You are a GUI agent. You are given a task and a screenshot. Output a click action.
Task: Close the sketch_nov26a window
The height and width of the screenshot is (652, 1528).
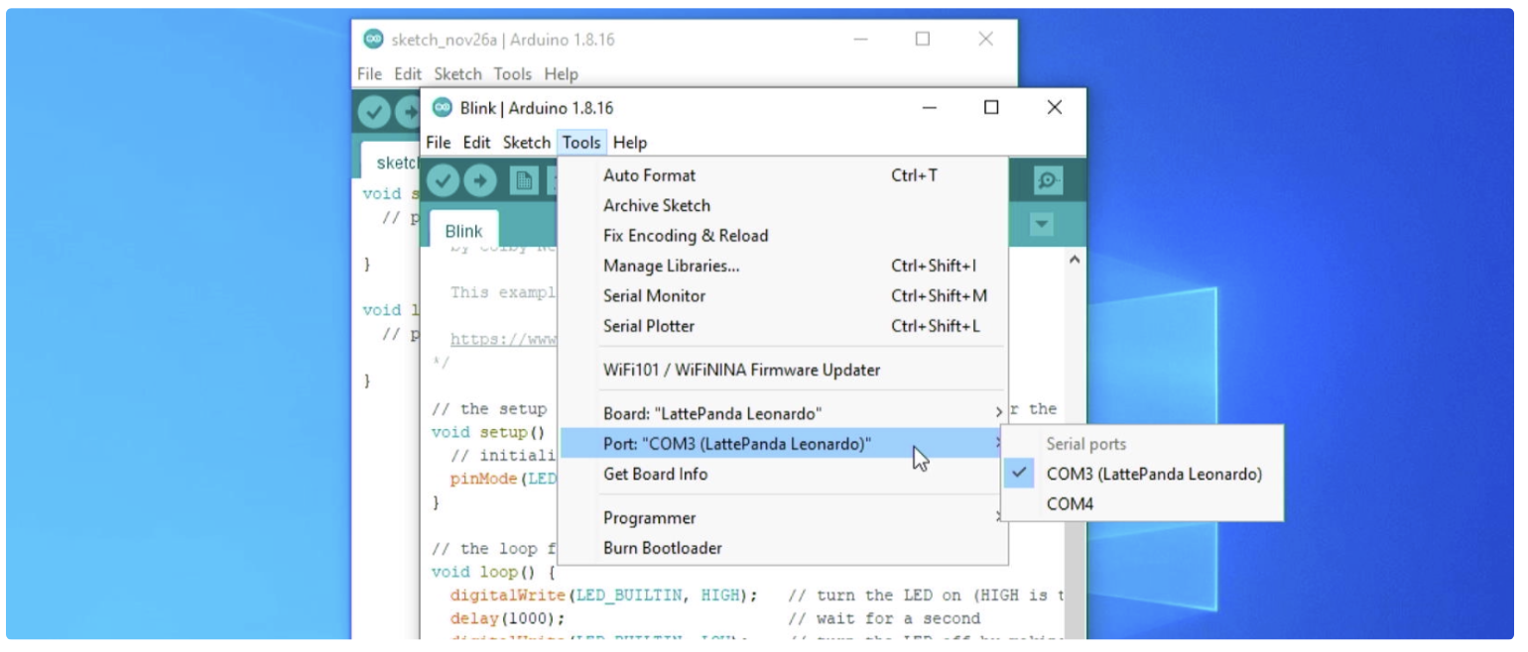tap(985, 40)
